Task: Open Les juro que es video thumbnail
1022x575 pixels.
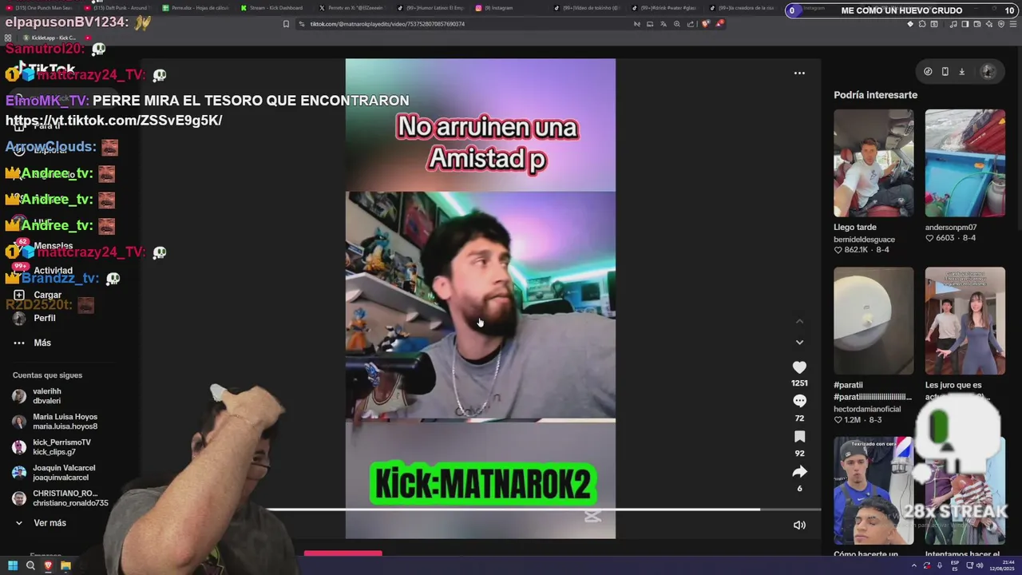Action: click(965, 320)
